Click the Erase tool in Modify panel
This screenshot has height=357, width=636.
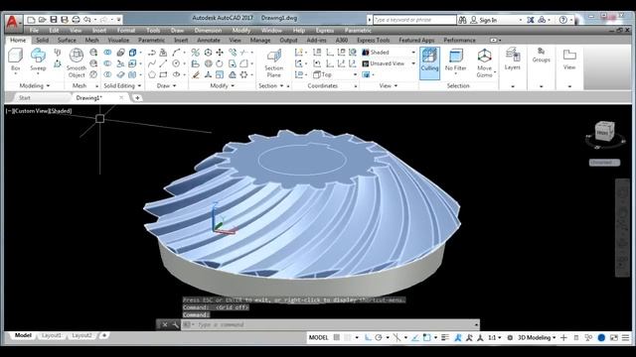click(x=196, y=74)
